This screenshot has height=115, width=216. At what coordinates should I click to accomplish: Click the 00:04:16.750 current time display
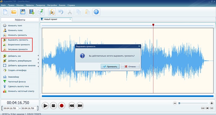18,103
